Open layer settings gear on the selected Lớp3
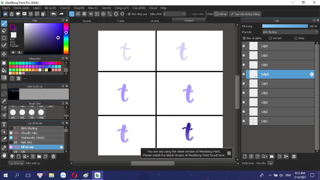 pyautogui.click(x=311, y=74)
